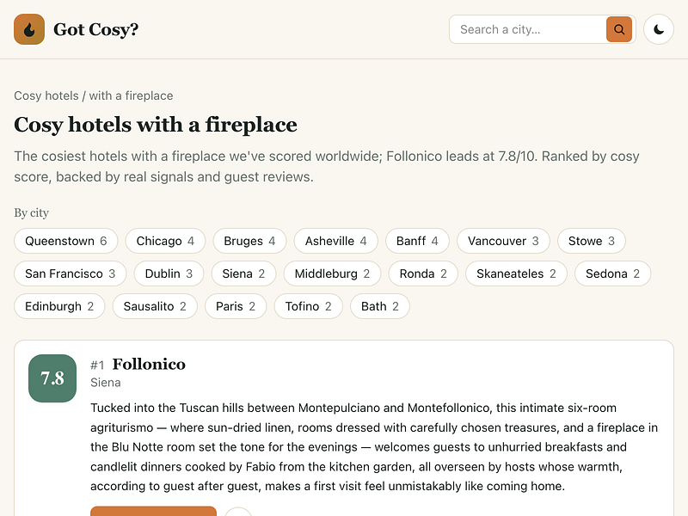Choose the San Francisco city chip
The image size is (688, 516).
click(x=71, y=273)
